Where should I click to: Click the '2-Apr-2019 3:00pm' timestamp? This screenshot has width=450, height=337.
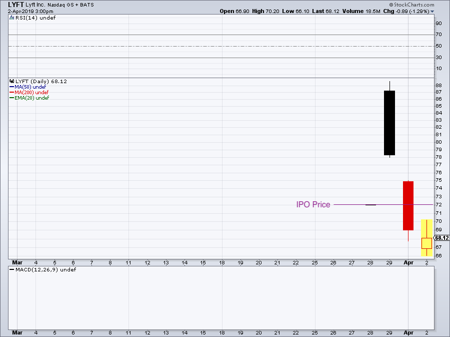tap(30, 12)
